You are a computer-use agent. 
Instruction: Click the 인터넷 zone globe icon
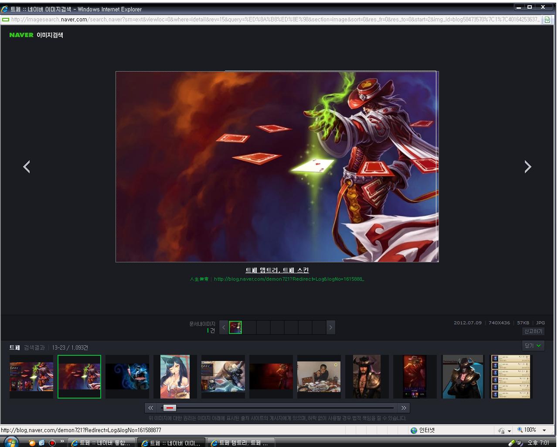pos(414,430)
